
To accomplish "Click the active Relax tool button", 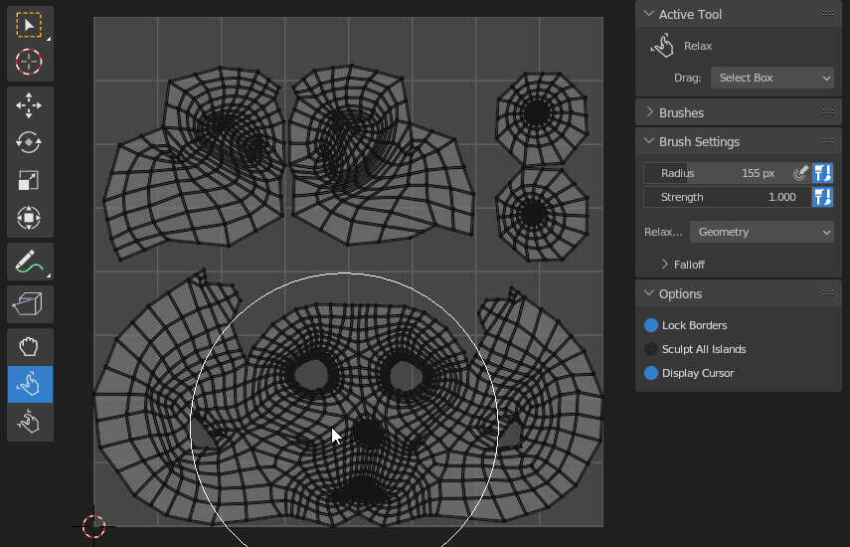I will point(30,384).
